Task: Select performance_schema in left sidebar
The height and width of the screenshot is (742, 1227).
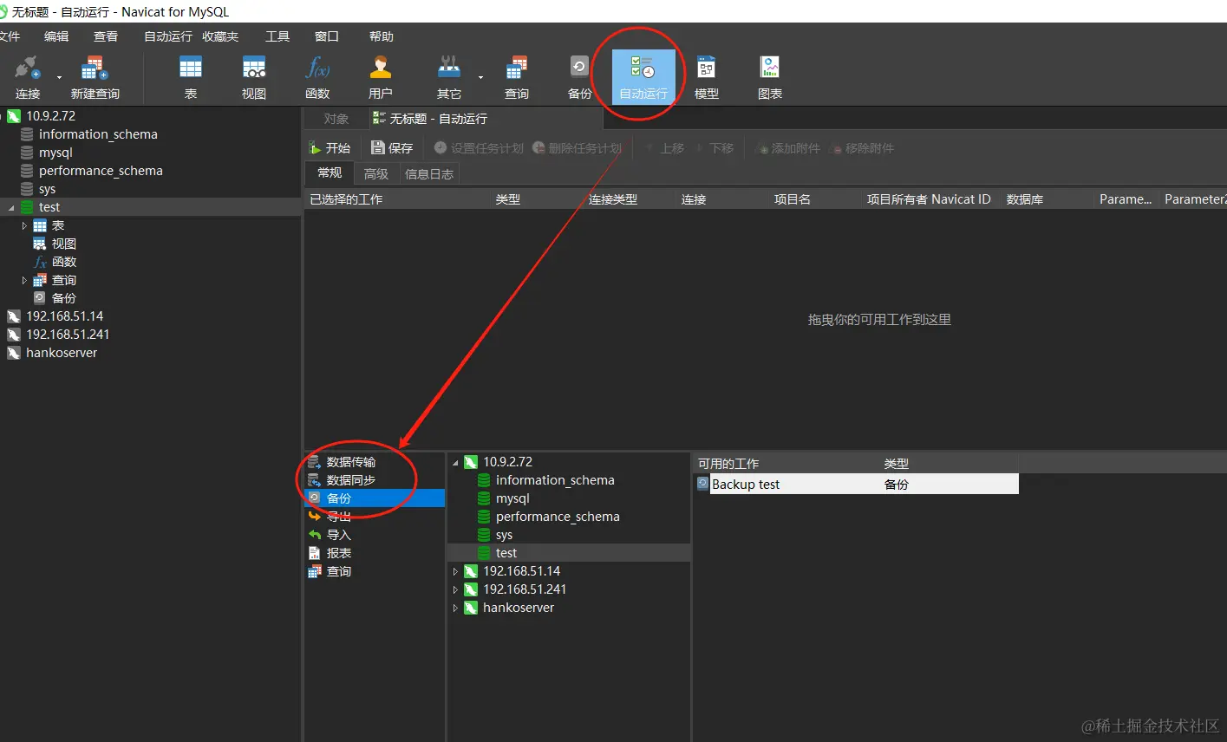Action: point(101,171)
